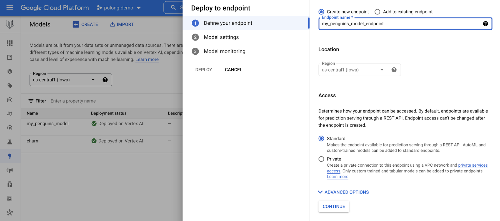Image resolution: width=500 pixels, height=221 pixels.
Task: Click the Name column header
Action: point(32,113)
